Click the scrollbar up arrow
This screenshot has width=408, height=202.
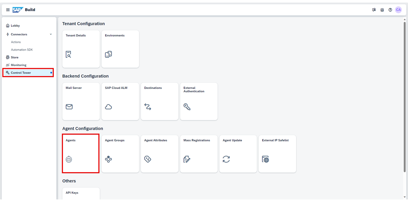405,19
